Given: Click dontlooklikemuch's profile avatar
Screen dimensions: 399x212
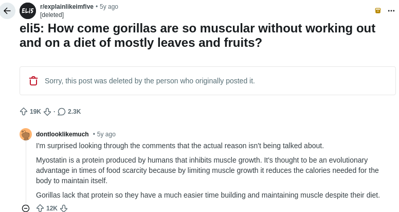Looking at the screenshot, I should pyautogui.click(x=26, y=134).
